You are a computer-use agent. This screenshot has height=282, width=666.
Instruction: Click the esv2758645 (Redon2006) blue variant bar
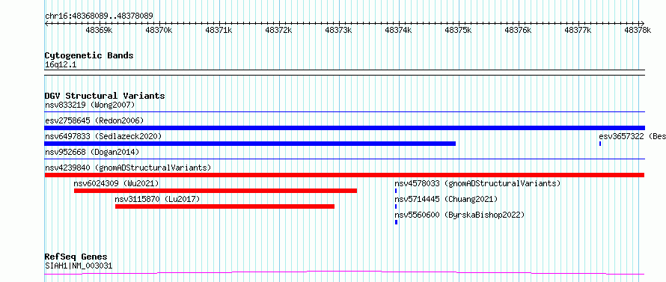pyautogui.click(x=344, y=128)
